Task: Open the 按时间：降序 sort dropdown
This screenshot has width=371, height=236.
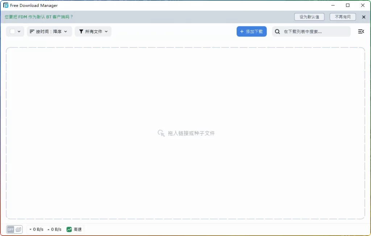Action: pyautogui.click(x=49, y=31)
